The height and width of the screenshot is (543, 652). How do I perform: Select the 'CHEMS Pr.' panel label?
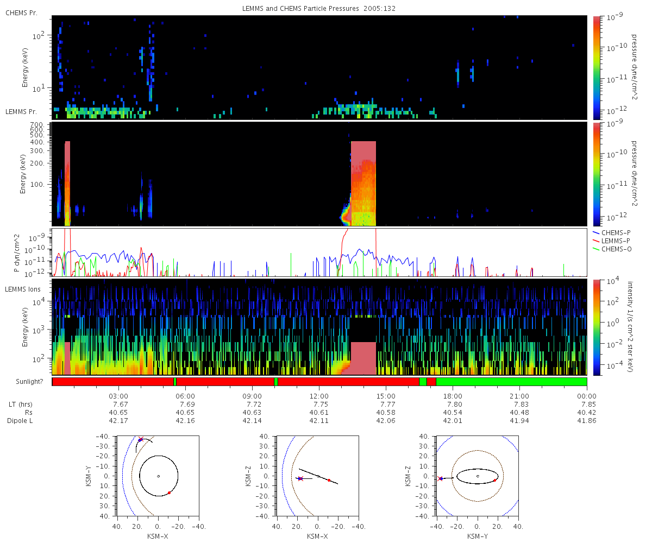click(21, 12)
